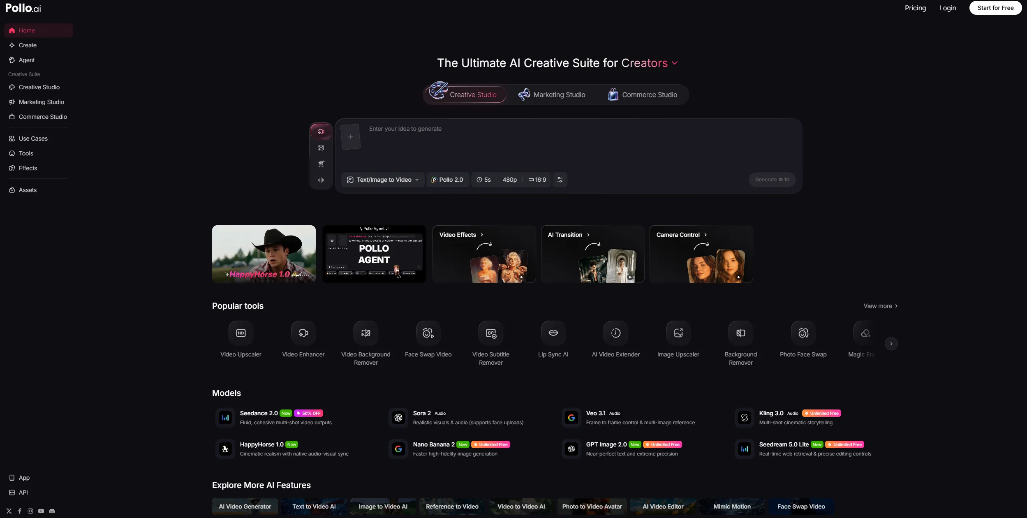The image size is (1027, 518).
Task: Open the Face Swap Video tool
Action: click(428, 340)
